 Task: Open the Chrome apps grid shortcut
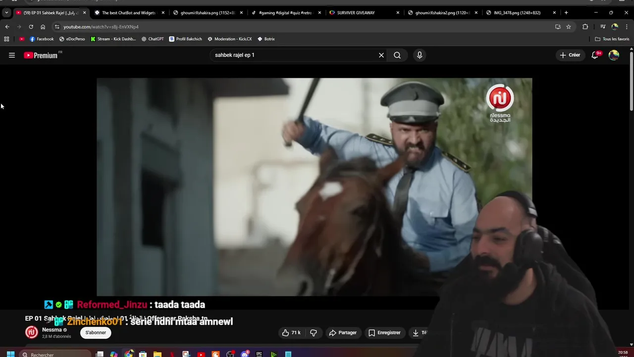[x=6, y=39]
